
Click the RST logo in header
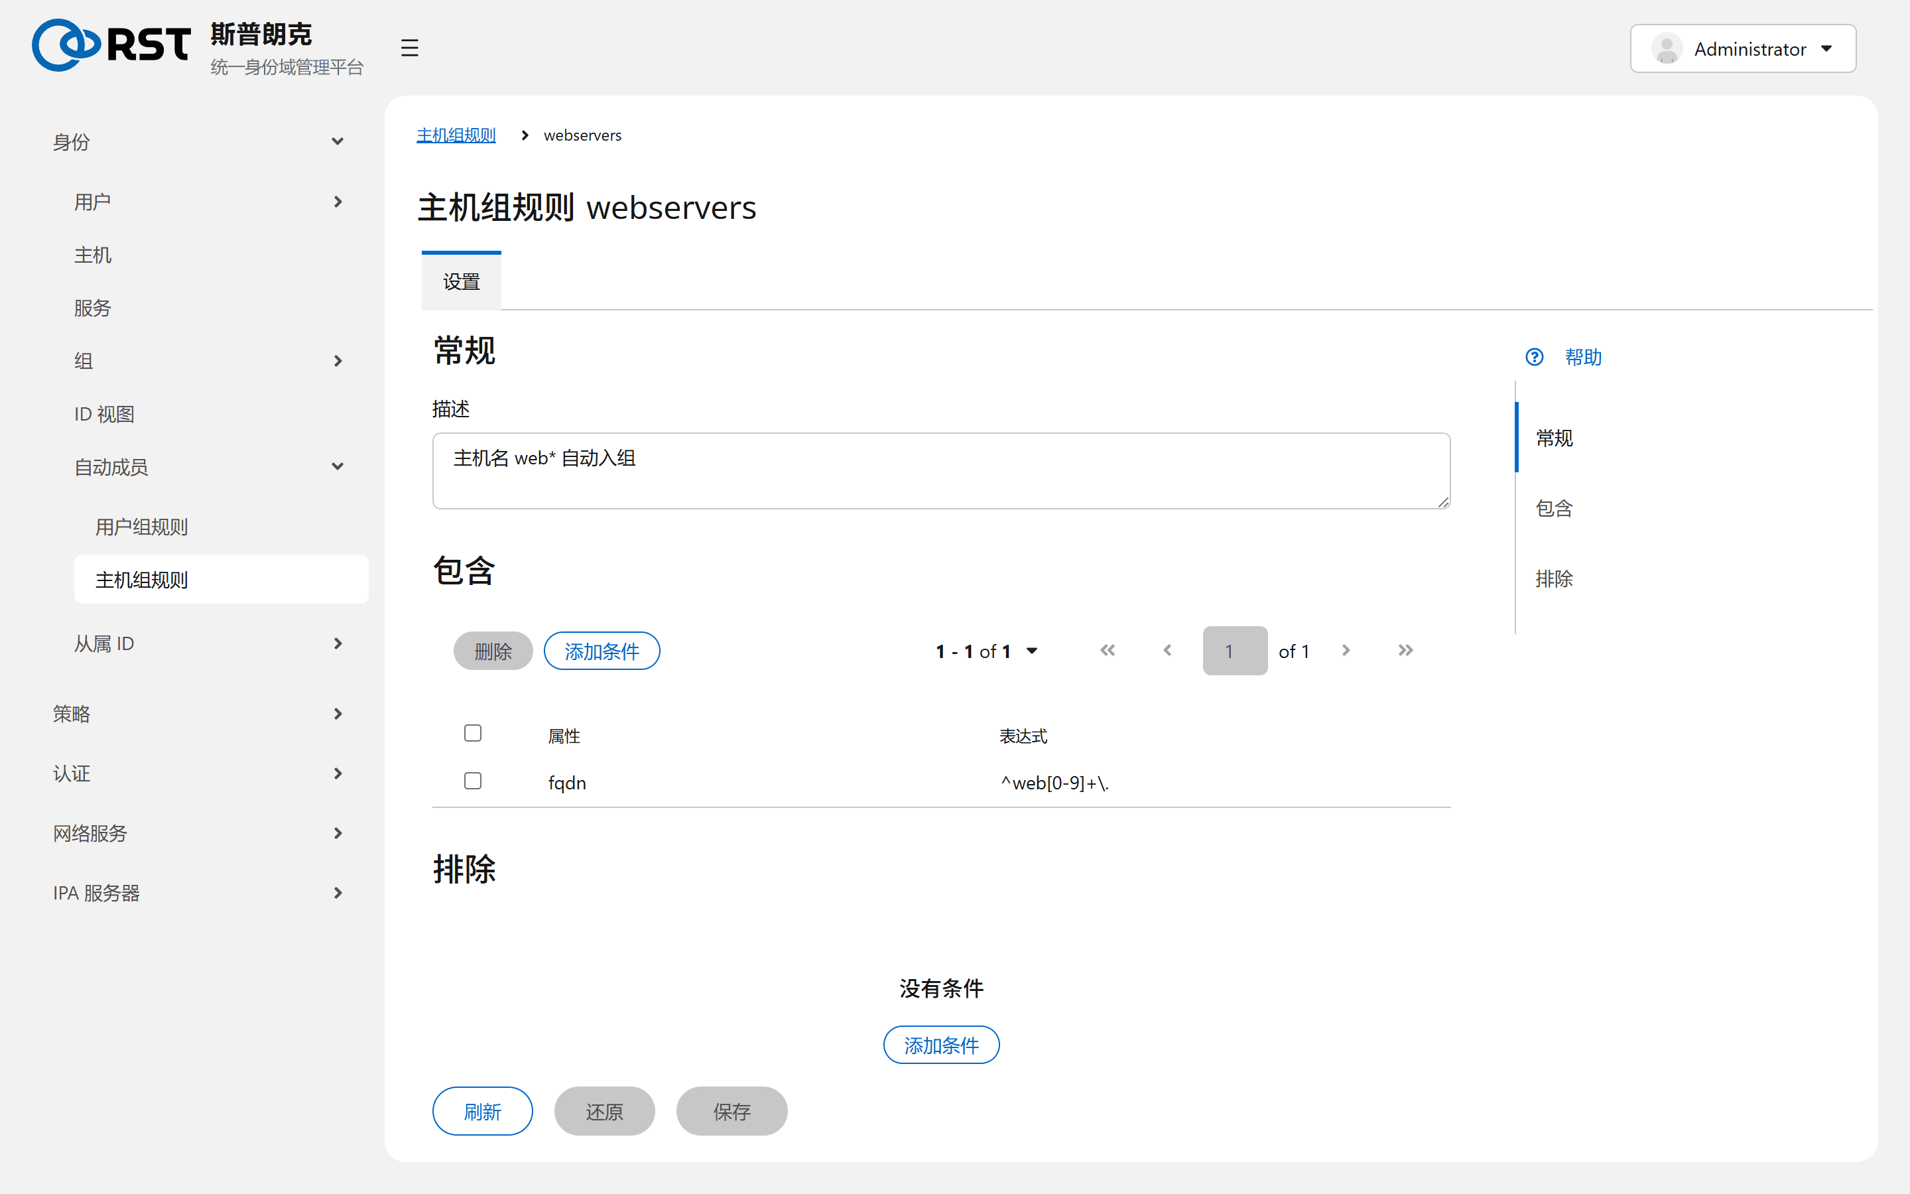coord(111,45)
